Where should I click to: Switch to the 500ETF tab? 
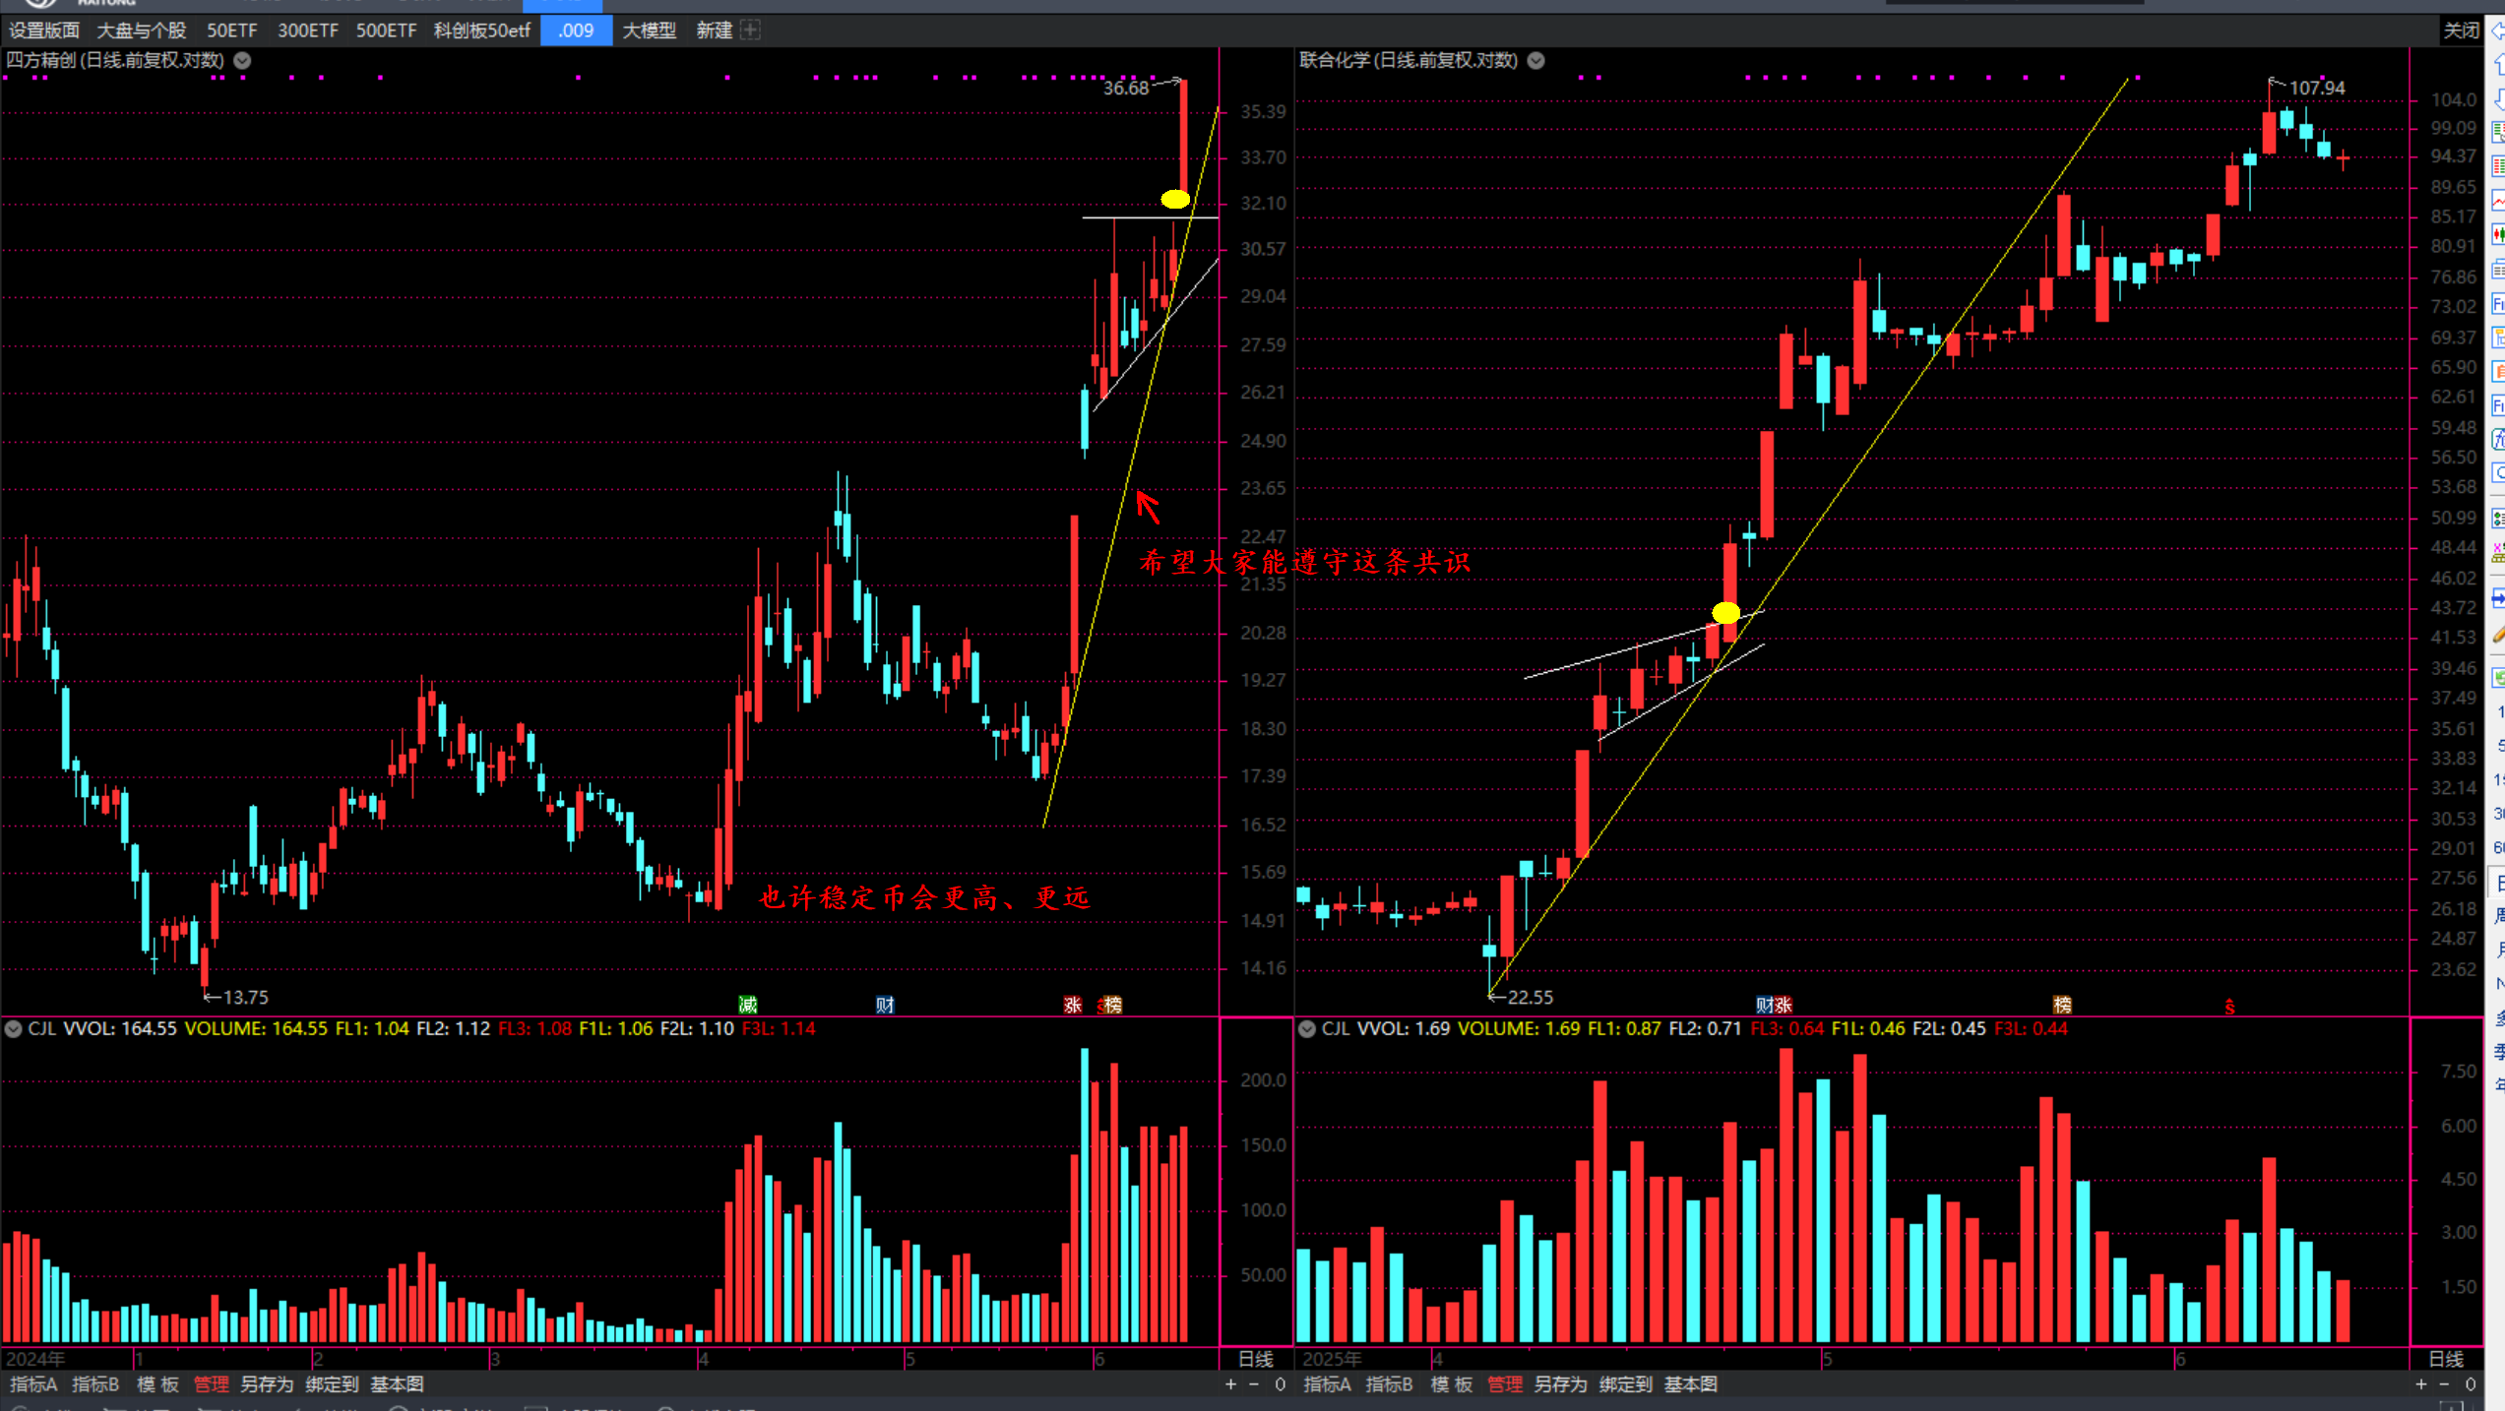click(386, 31)
